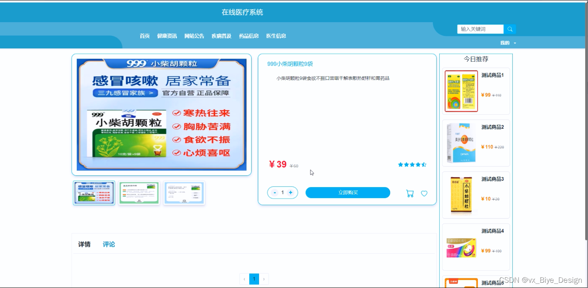Open recommended item 测试商品1

click(x=476, y=91)
